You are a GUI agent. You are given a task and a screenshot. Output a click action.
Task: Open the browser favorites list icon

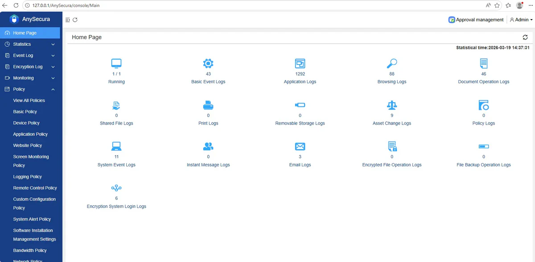click(508, 5)
